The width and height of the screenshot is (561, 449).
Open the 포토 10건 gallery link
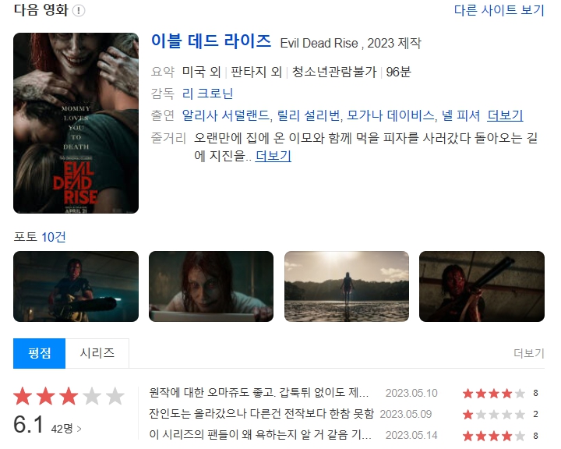(53, 237)
